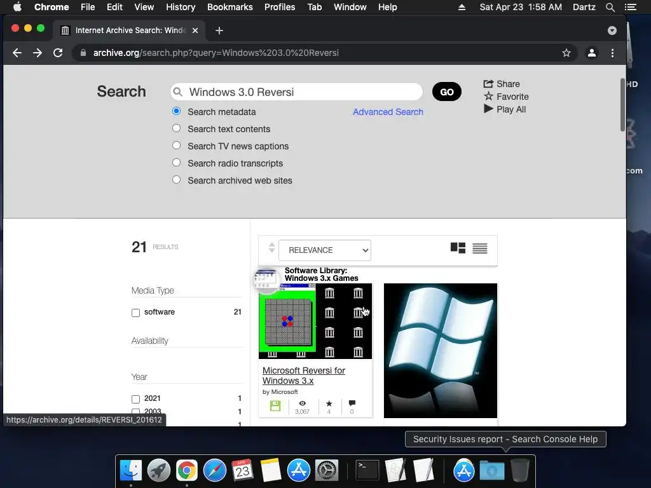Switch results to list view
Screen dimensions: 651x488
(x=480, y=248)
